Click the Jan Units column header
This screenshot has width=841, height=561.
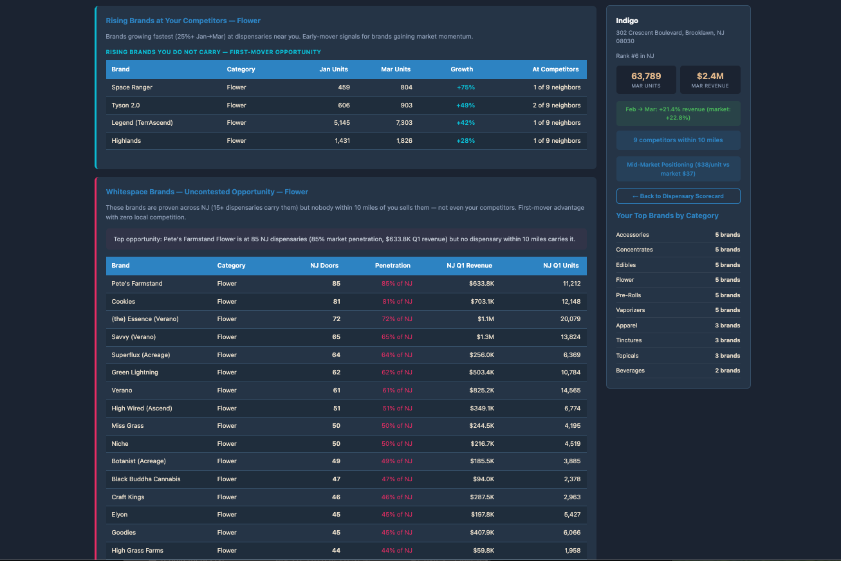click(334, 69)
